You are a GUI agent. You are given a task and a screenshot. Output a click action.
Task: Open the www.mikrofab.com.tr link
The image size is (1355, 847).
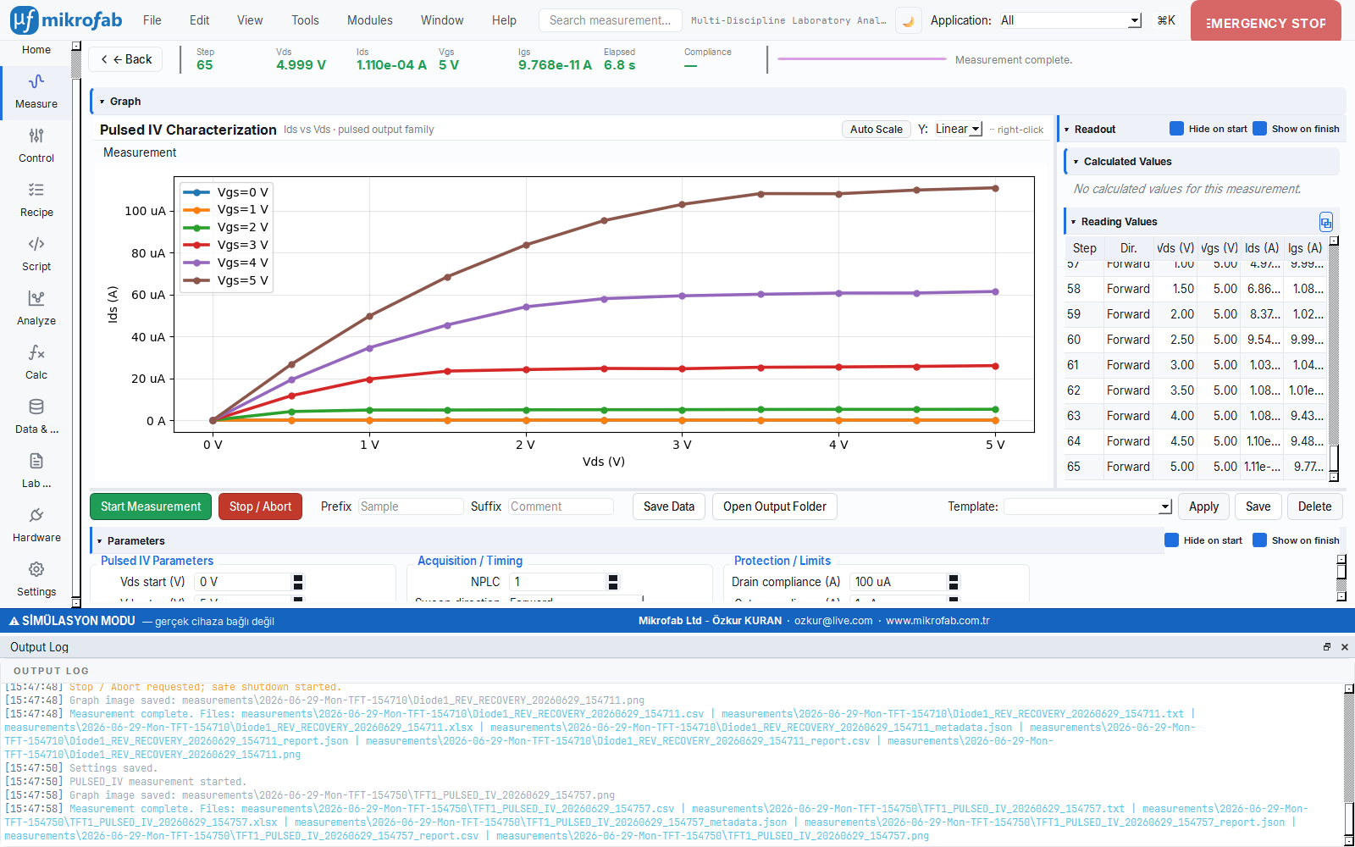pos(937,621)
